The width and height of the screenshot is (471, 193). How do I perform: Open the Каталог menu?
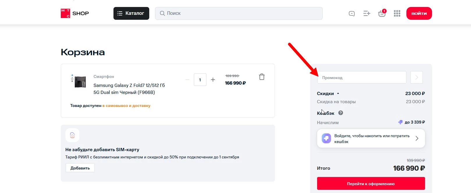pyautogui.click(x=131, y=13)
